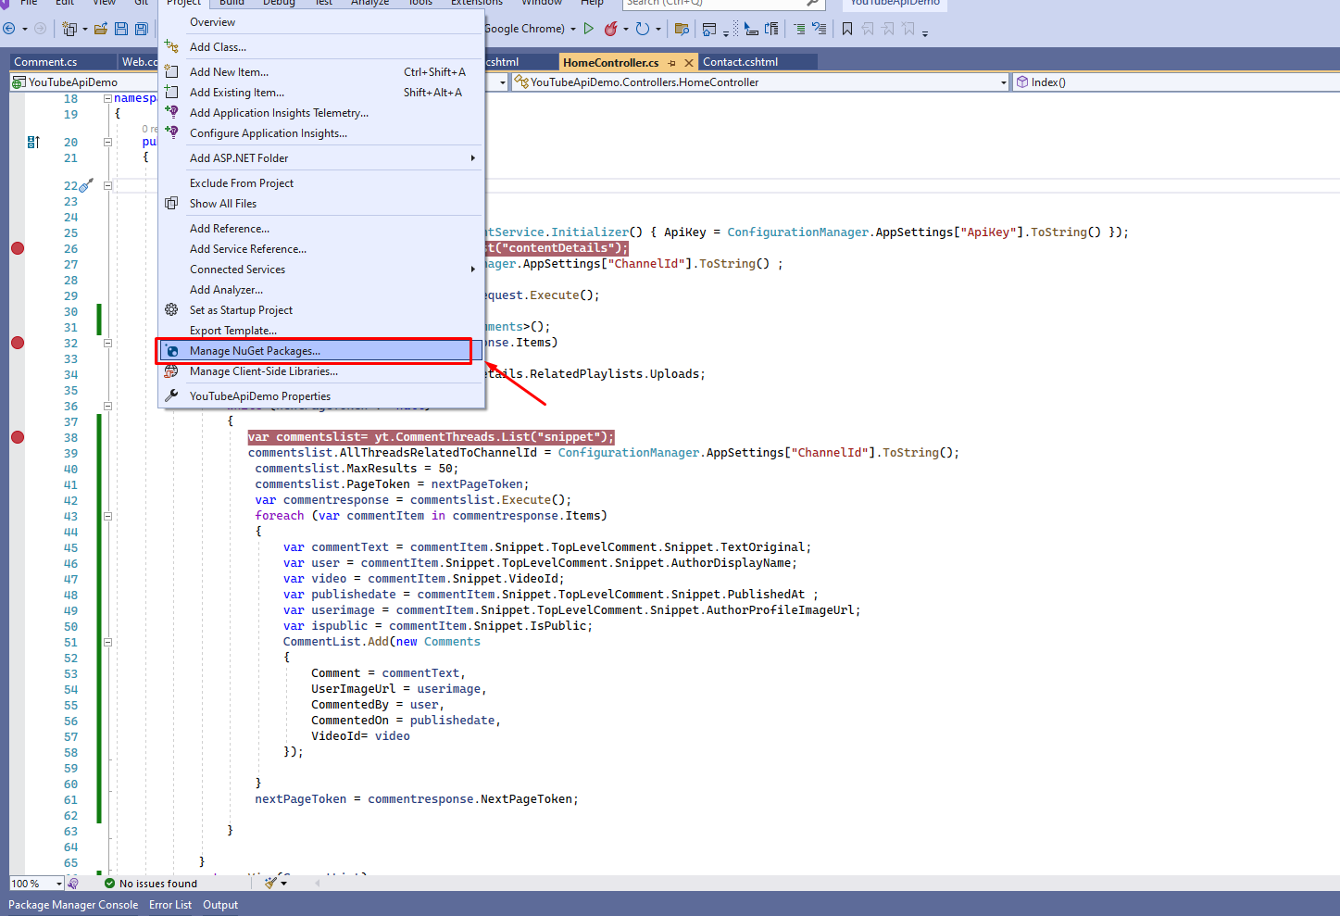Click the green Start Without Debugging icon

pyautogui.click(x=589, y=29)
